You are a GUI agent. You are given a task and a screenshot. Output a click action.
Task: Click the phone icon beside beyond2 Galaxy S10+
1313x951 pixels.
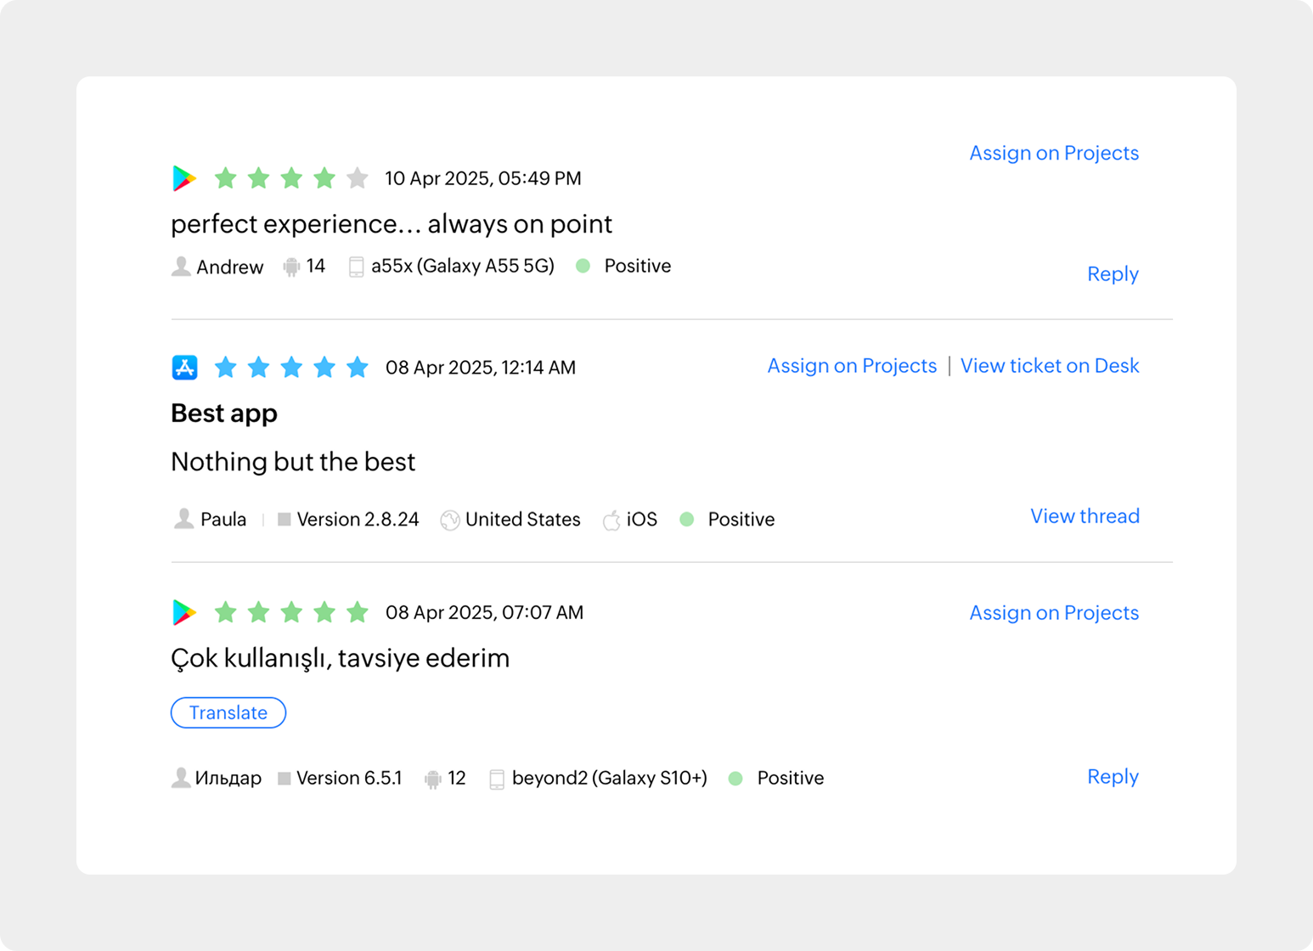(497, 779)
